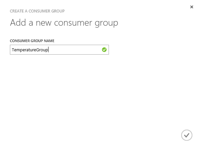This screenshot has height=148, width=198.
Task: Place cursor after the word Group in field
Action: 49,50
